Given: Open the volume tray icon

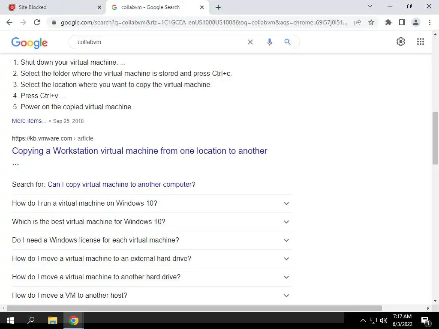Looking at the screenshot, I should [384, 320].
